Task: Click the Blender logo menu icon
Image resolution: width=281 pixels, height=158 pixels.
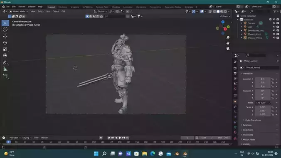Action: [x=3, y=7]
